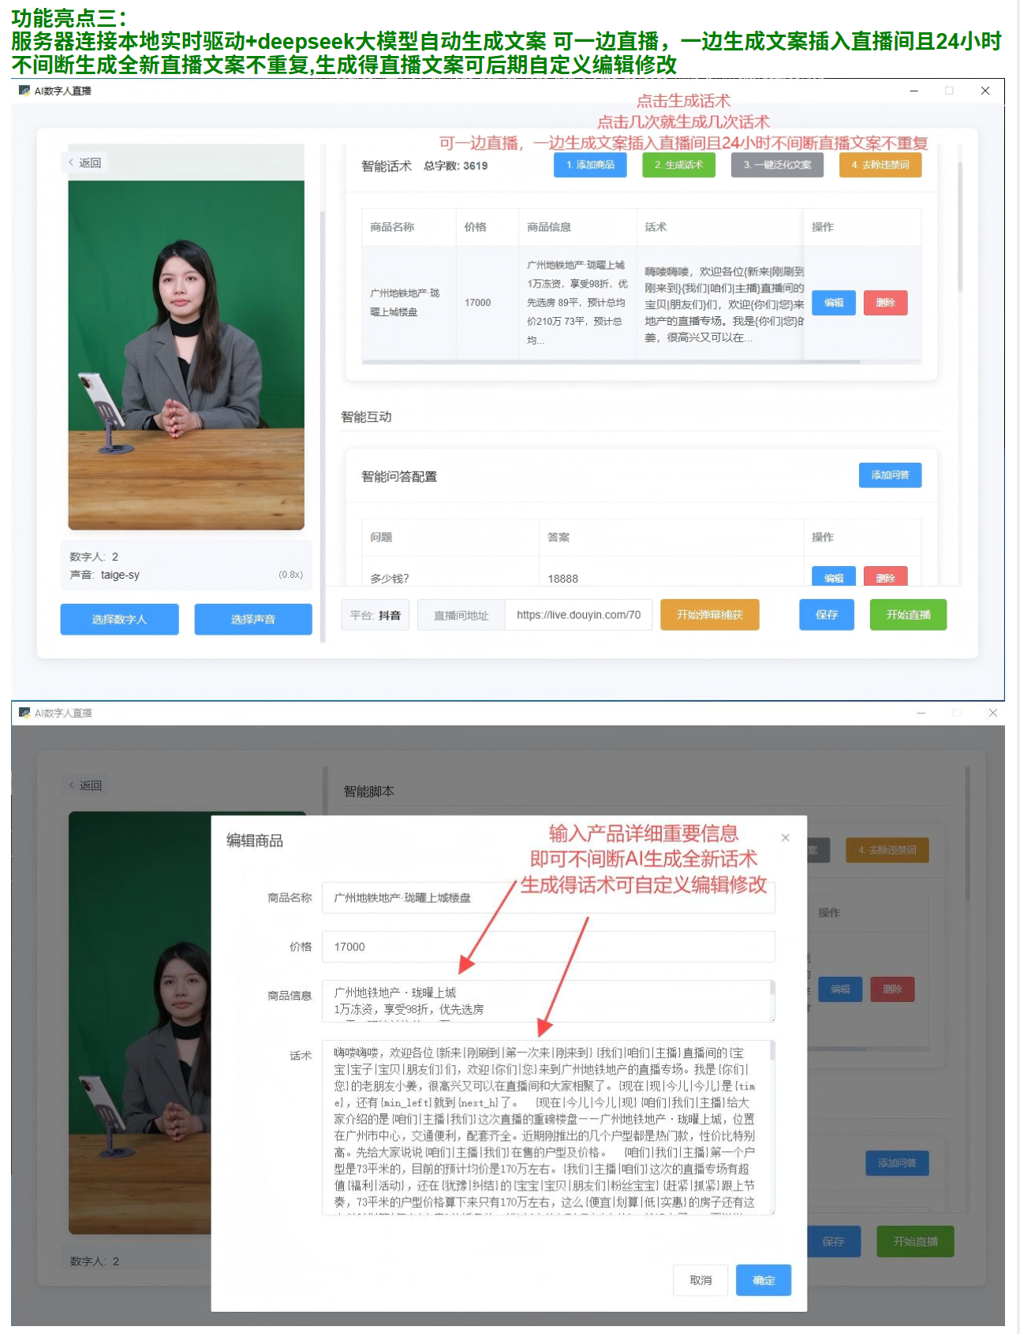Click AI数字人直播 app icon in lower title bar

24,713
